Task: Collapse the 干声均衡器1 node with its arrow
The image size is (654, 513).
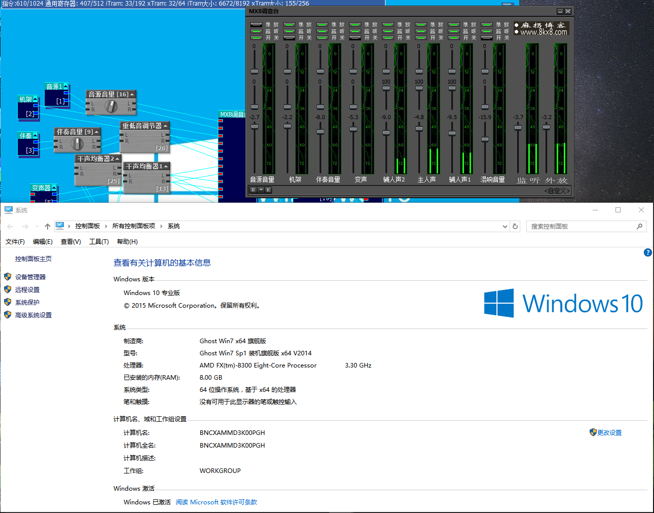Action: tap(166, 166)
